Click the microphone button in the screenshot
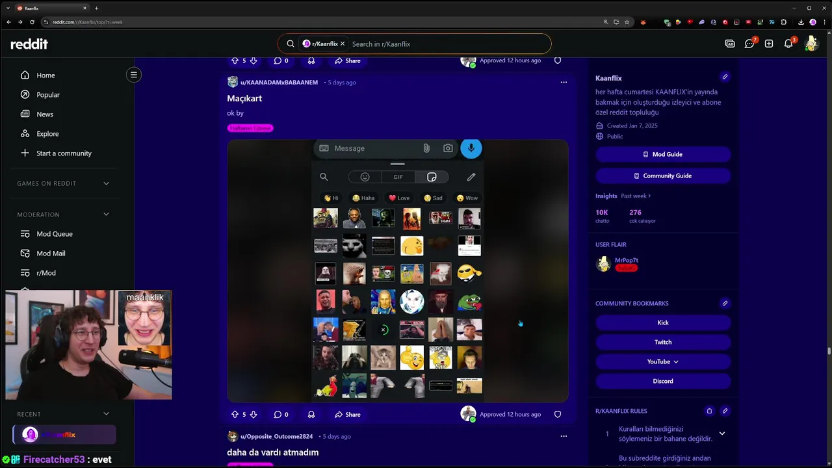This screenshot has height=468, width=832. (471, 148)
